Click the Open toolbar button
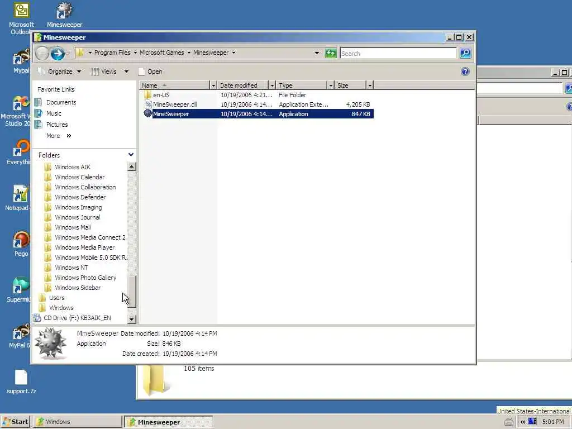The image size is (572, 429). coord(150,71)
